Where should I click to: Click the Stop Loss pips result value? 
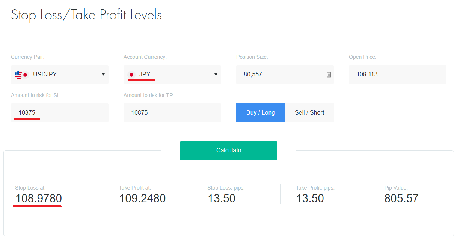(x=222, y=199)
